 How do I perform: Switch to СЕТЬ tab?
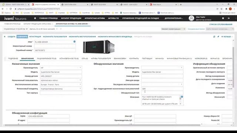click(85, 58)
